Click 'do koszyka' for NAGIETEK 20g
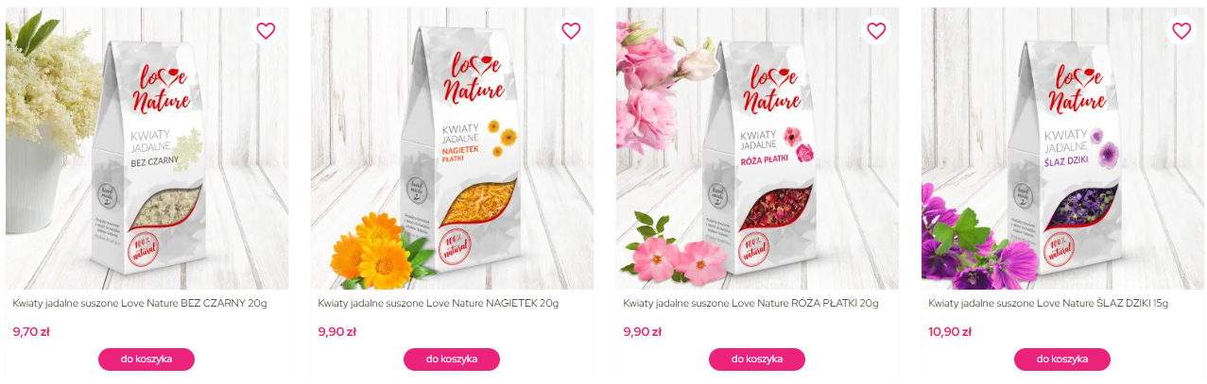 point(452,359)
